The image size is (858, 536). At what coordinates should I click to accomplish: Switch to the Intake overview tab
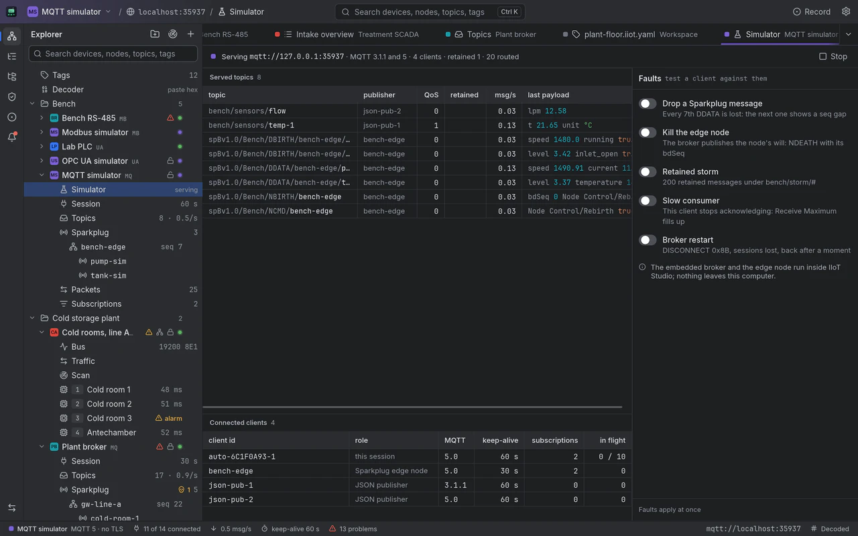pyautogui.click(x=349, y=34)
